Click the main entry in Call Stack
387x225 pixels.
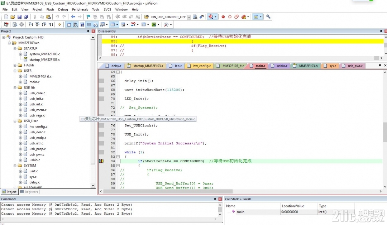[240, 212]
